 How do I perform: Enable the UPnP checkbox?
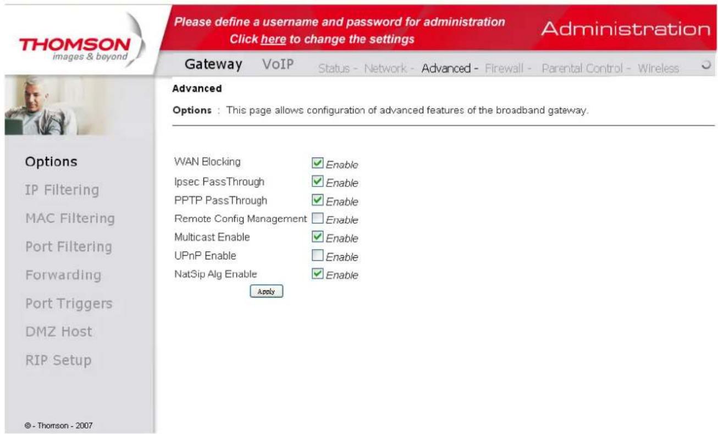tap(317, 256)
